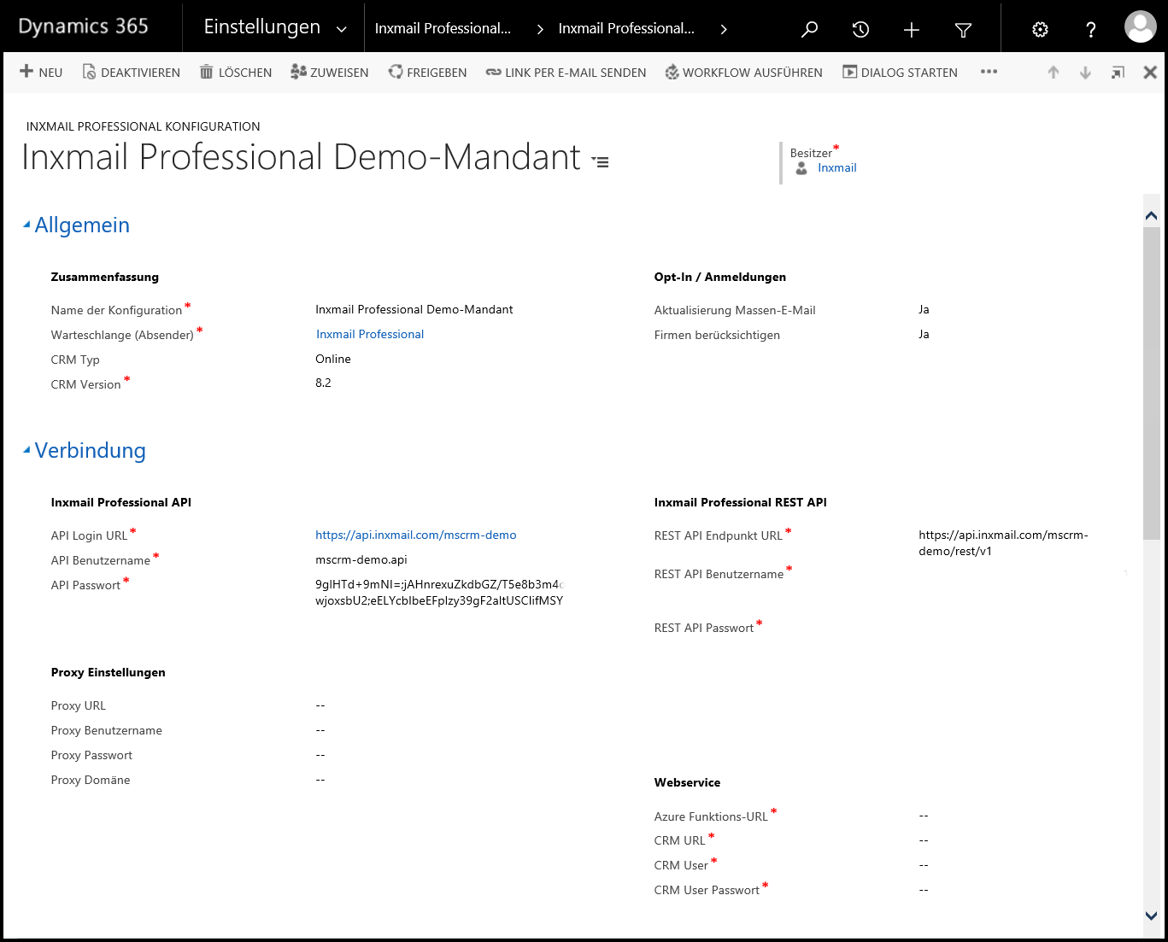
Task: Go to next record down arrow
Action: click(x=1085, y=73)
